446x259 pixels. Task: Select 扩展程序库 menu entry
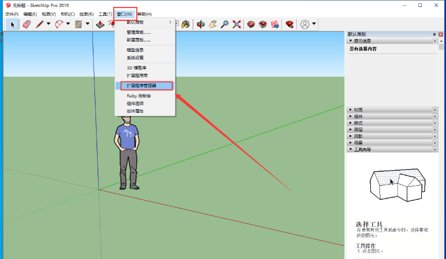[145, 75]
